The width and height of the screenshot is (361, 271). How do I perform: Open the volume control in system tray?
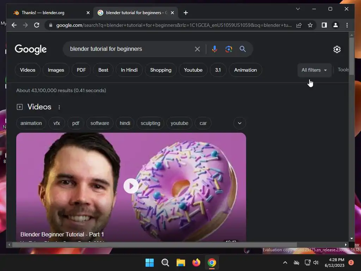pyautogui.click(x=316, y=263)
